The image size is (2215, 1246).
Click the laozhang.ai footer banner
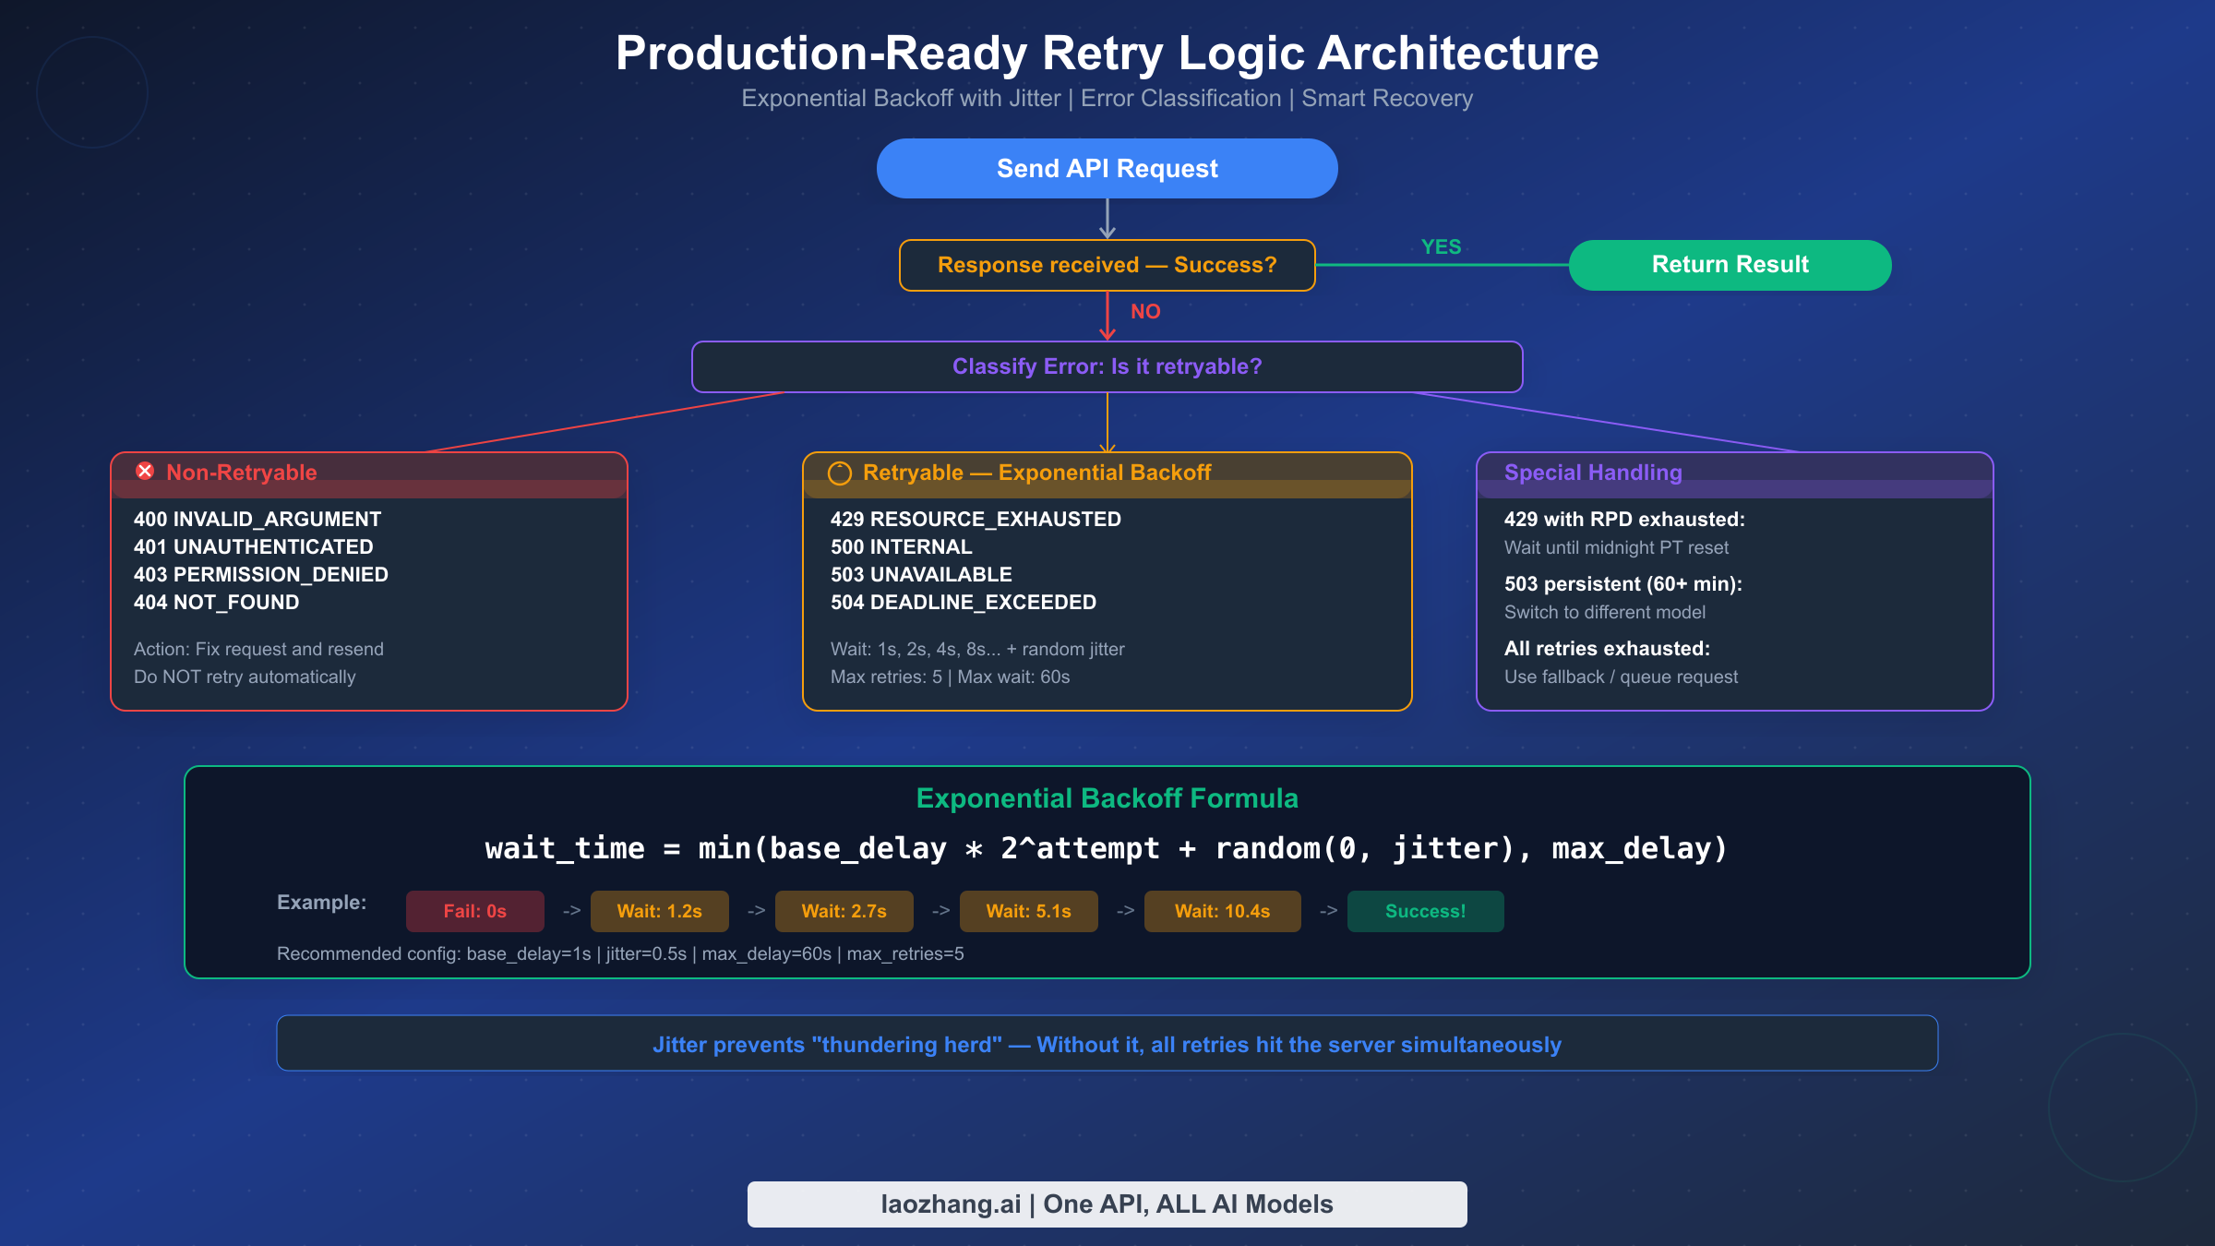click(x=1107, y=1204)
